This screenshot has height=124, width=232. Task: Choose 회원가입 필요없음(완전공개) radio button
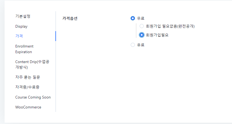(142, 26)
